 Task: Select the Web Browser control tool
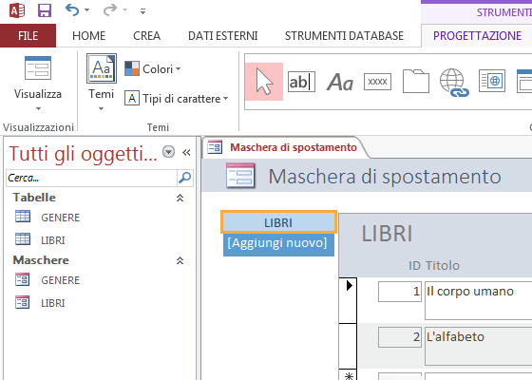pos(492,81)
